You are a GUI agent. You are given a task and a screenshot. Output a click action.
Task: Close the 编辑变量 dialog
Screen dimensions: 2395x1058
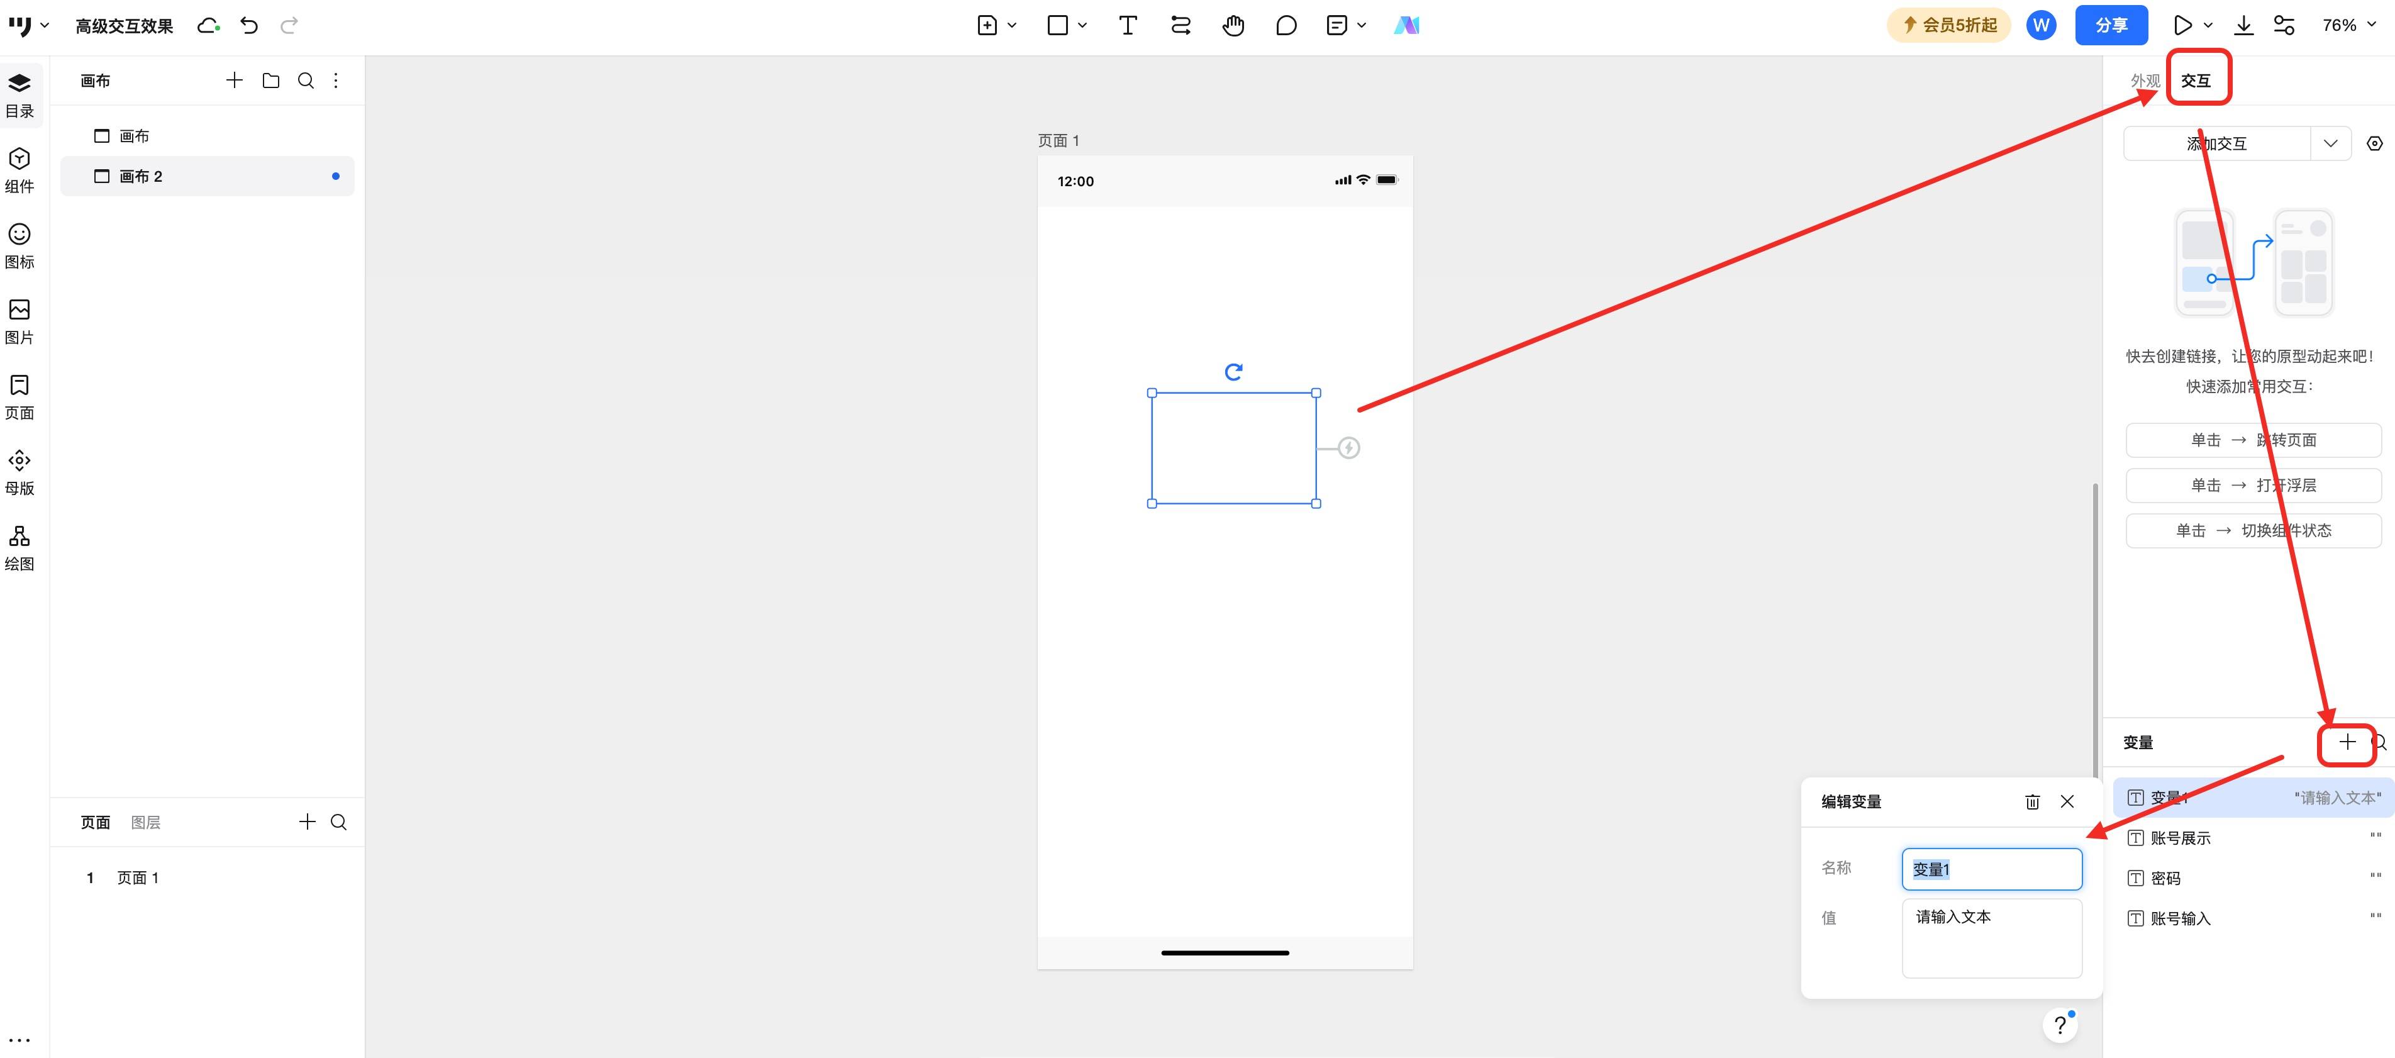pos(2067,801)
